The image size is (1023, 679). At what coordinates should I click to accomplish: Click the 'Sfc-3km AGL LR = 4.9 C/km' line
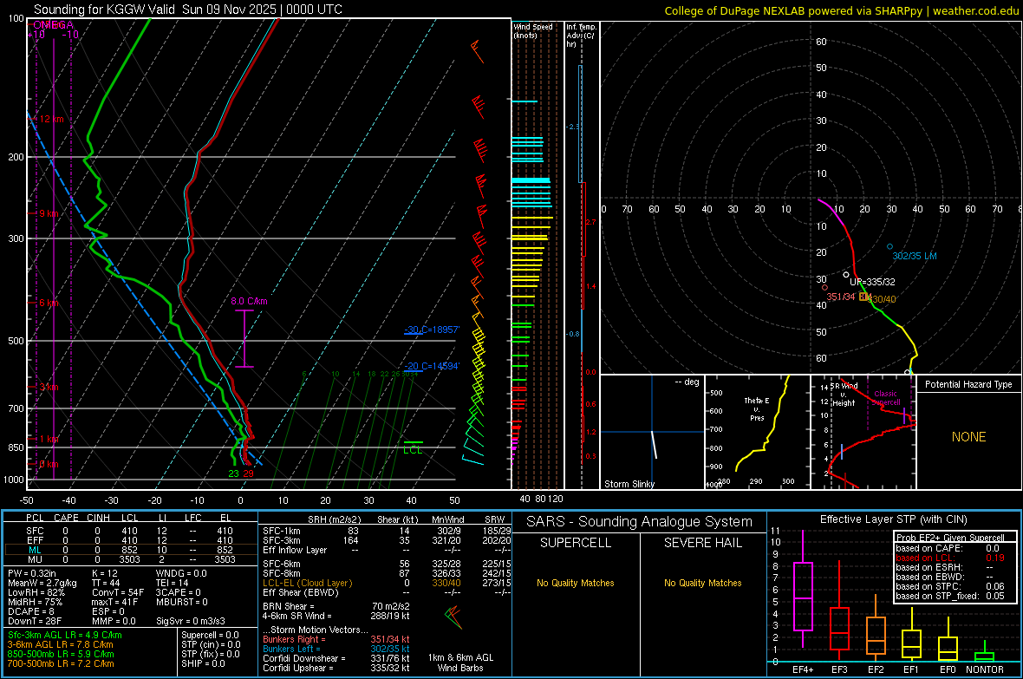click(x=65, y=635)
